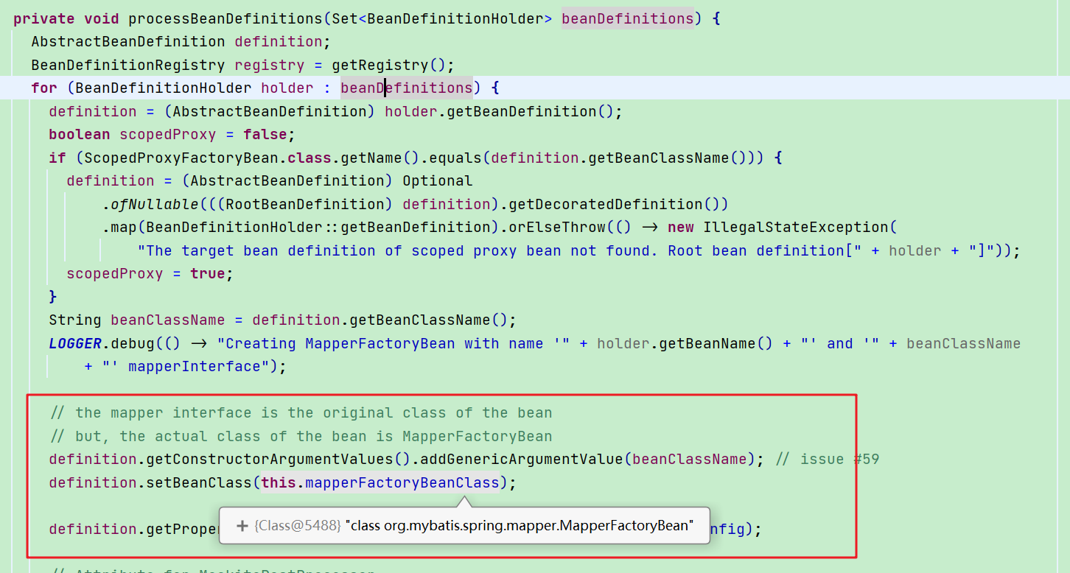Click the processBeanDefinitions method name
This screenshot has width=1070, height=573.
coord(226,18)
